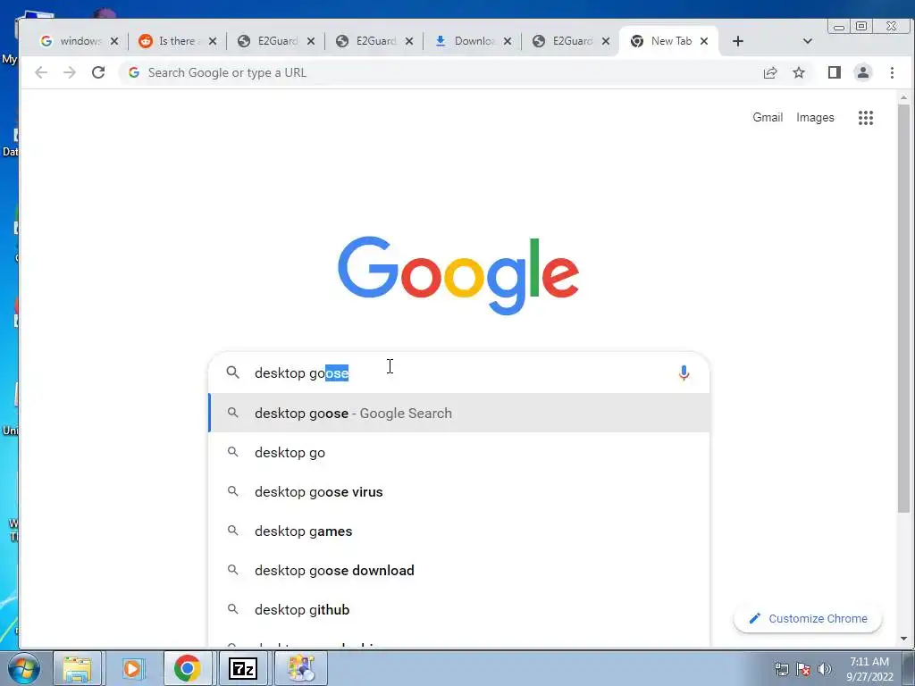
Task: Open Google apps grid
Action: click(865, 118)
